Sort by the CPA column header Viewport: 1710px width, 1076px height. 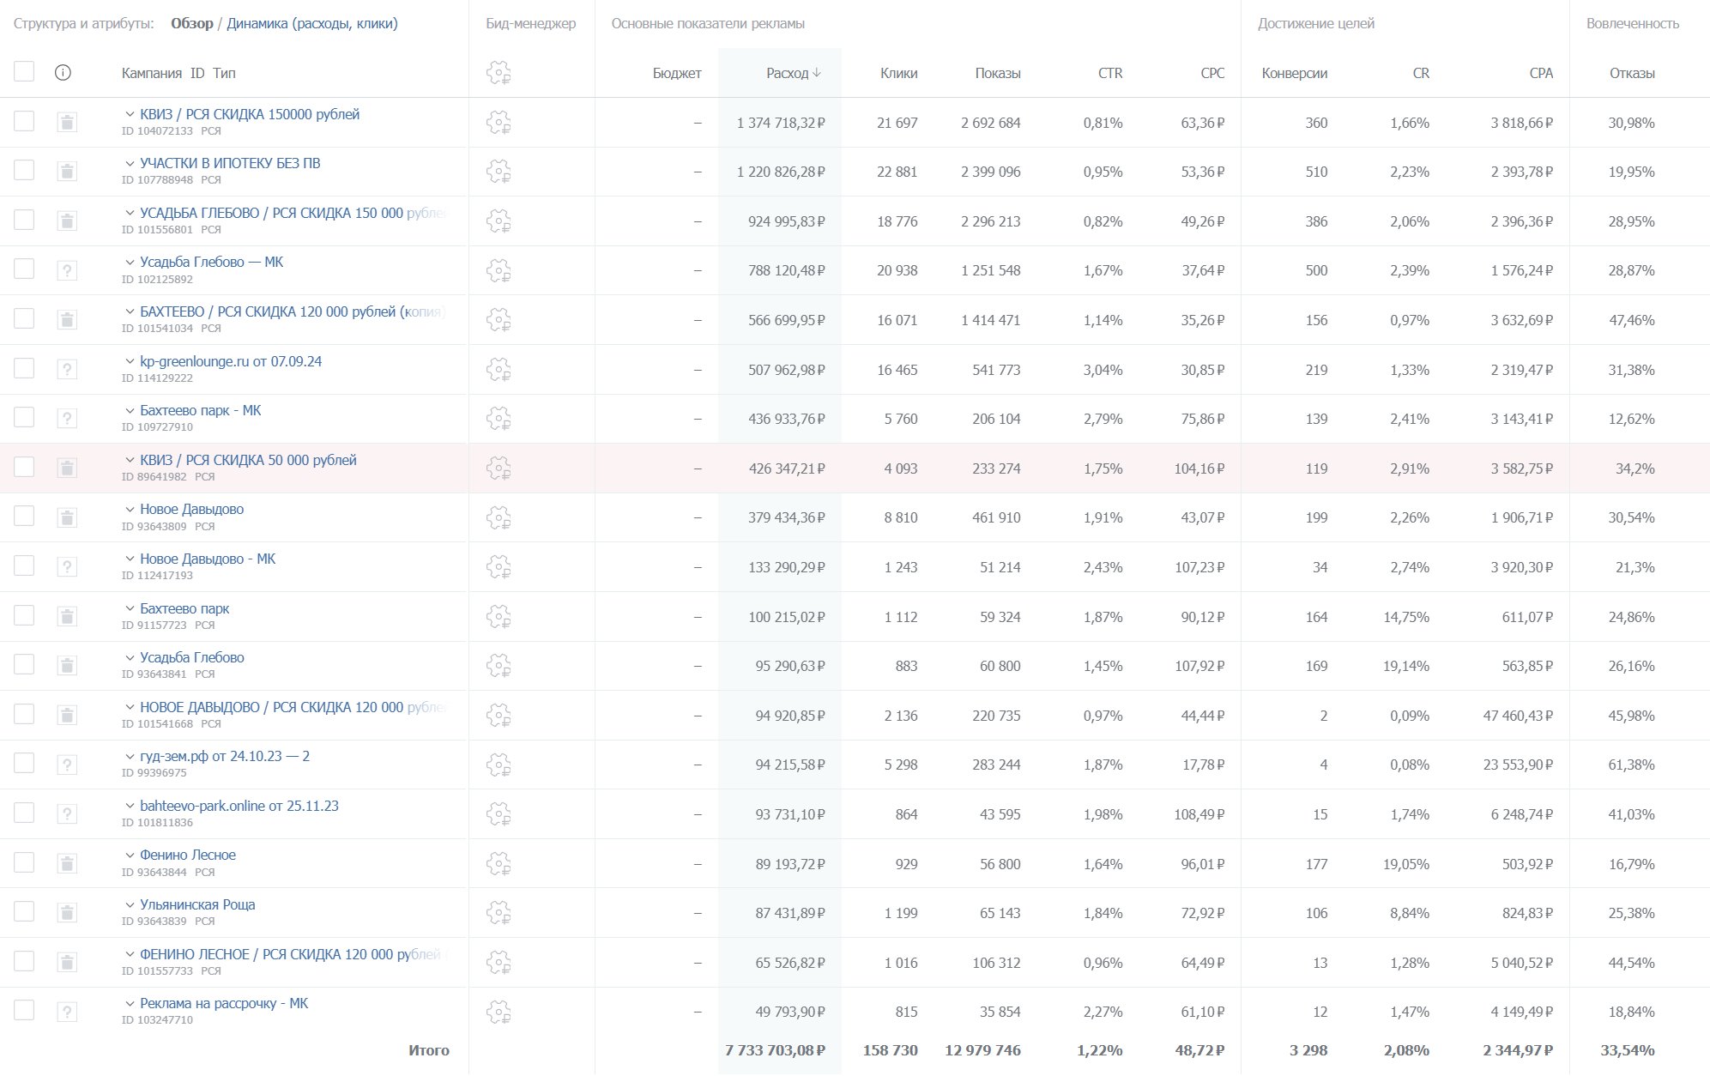1541,73
